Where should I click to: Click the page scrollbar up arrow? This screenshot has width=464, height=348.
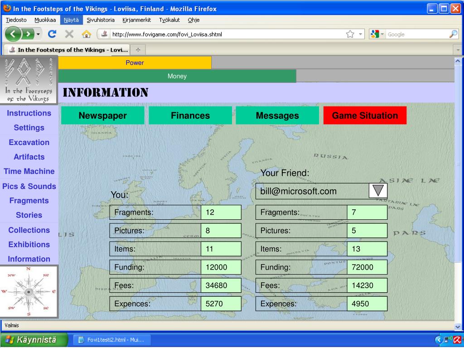click(458, 61)
